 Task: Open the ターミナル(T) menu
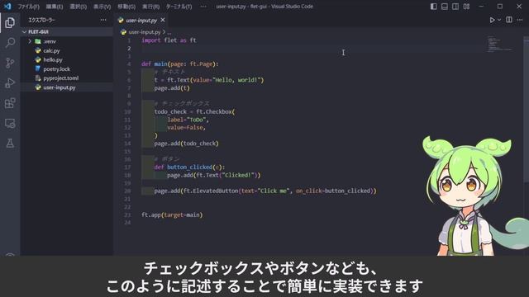(x=179, y=7)
